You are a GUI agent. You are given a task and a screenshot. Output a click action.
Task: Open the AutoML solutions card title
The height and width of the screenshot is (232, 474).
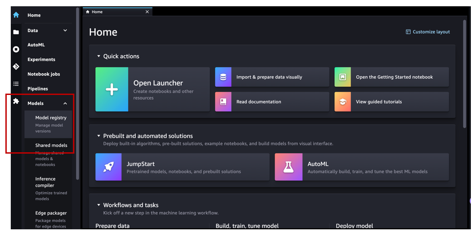tap(318, 164)
